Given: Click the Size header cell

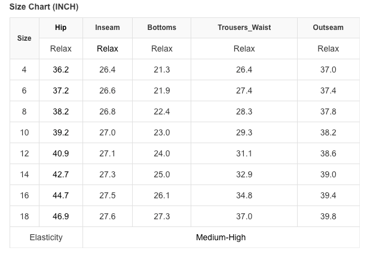Looking at the screenshot, I should (x=25, y=38).
